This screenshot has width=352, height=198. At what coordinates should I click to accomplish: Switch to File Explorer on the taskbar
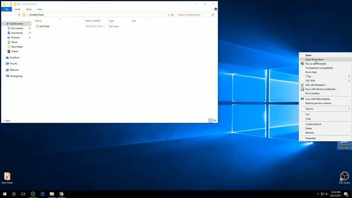click(x=52, y=194)
